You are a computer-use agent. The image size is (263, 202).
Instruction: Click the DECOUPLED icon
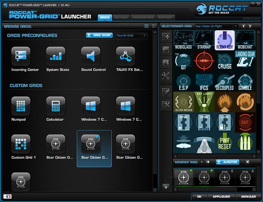pyautogui.click(x=225, y=81)
